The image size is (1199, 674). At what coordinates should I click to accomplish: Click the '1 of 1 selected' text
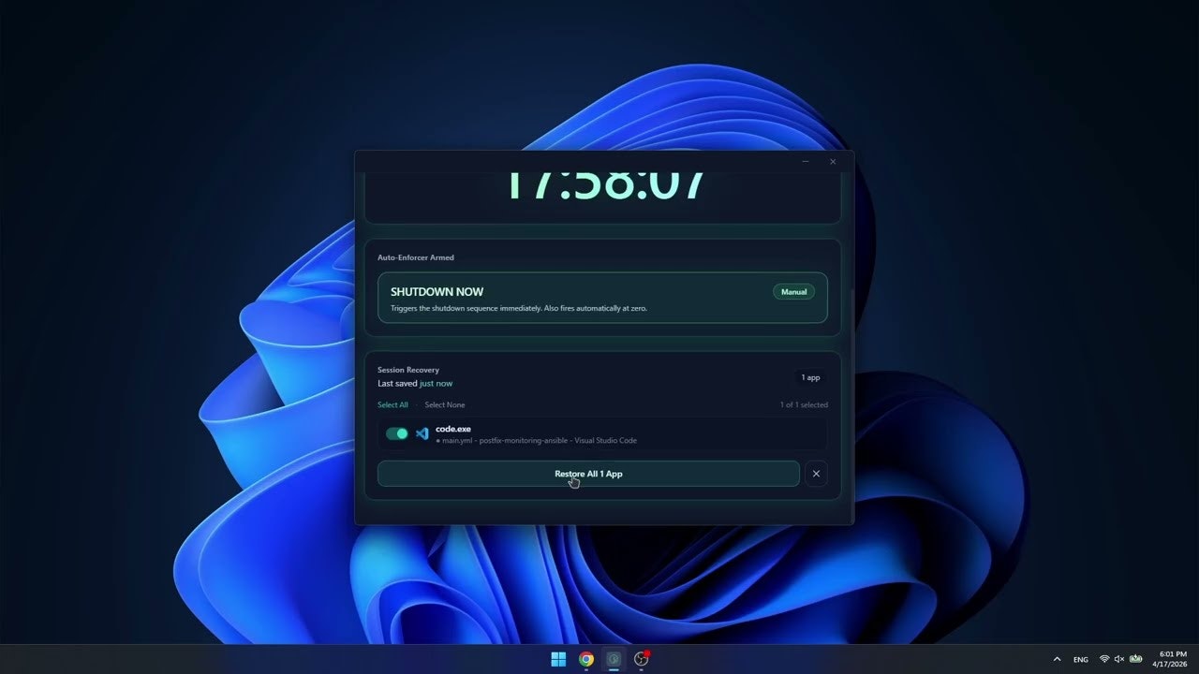[804, 404]
